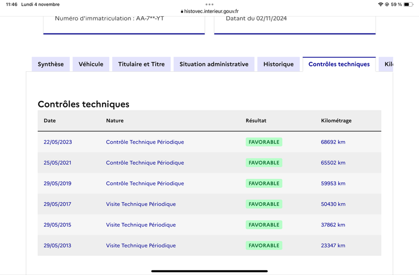Click the FAVORABLE badge for 29/05/2017
This screenshot has width=419, height=275.
pos(264,204)
